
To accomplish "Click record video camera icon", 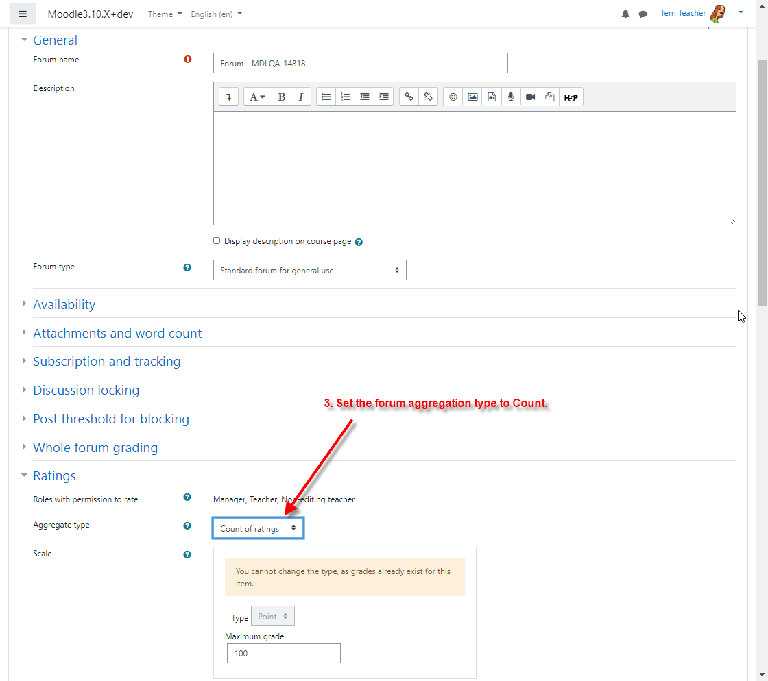I will coord(530,97).
